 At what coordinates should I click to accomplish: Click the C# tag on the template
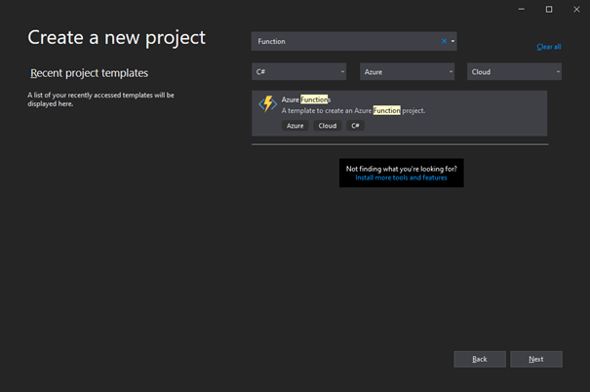click(355, 126)
